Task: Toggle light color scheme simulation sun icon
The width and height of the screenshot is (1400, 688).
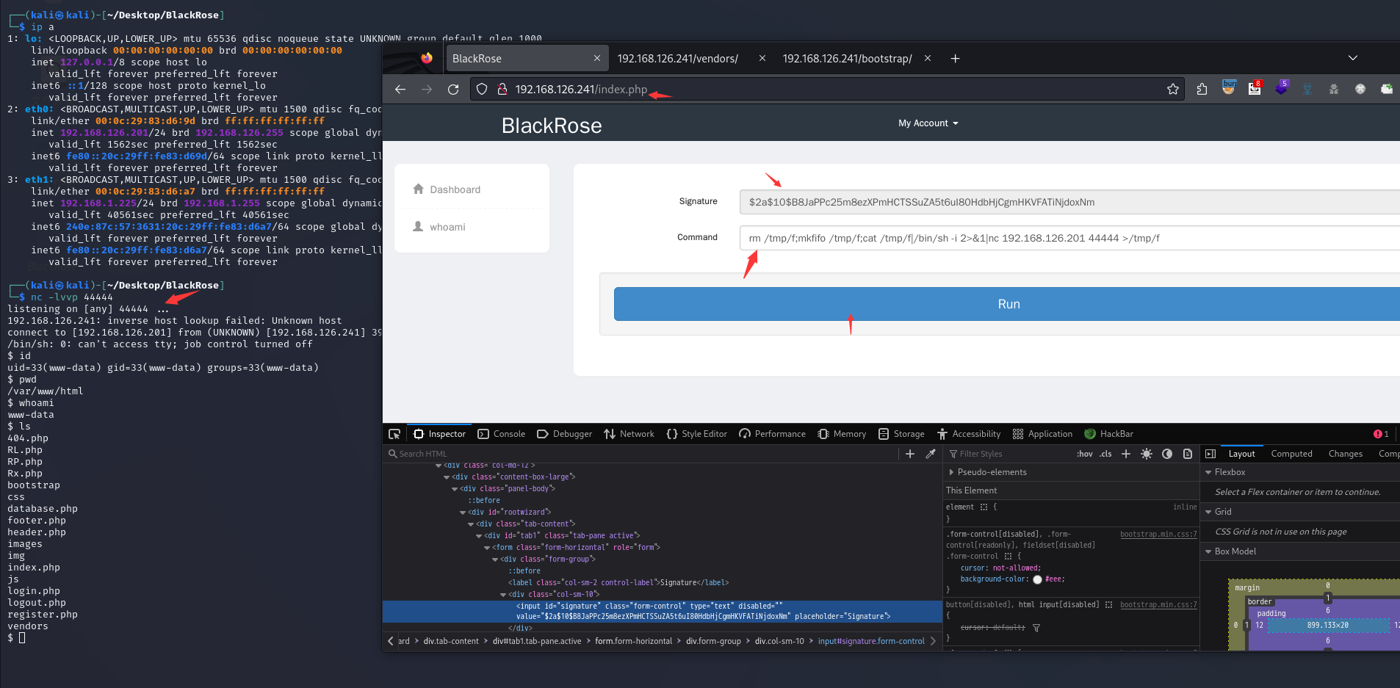Action: (1147, 454)
